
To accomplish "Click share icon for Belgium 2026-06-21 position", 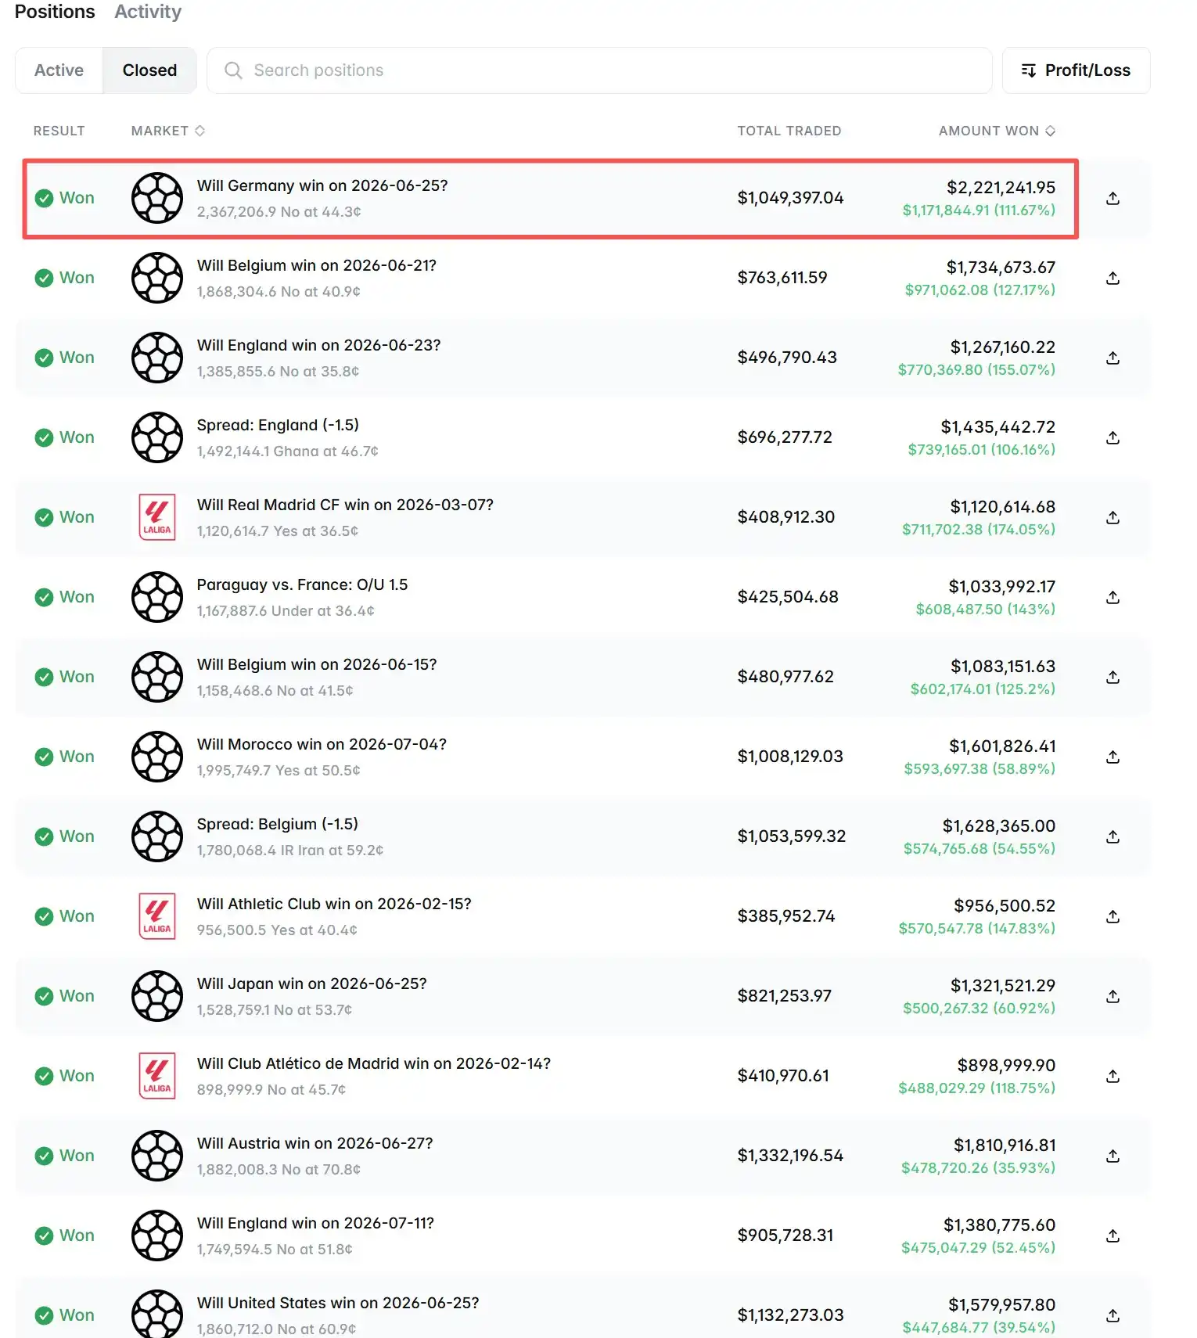I will pos(1113,278).
